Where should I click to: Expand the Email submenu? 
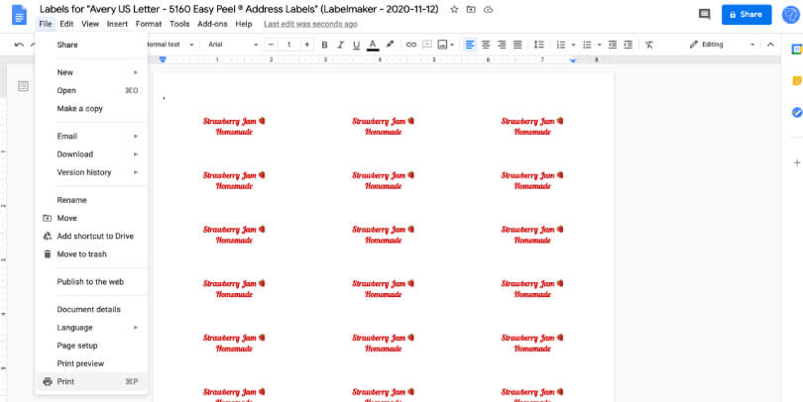(x=91, y=136)
